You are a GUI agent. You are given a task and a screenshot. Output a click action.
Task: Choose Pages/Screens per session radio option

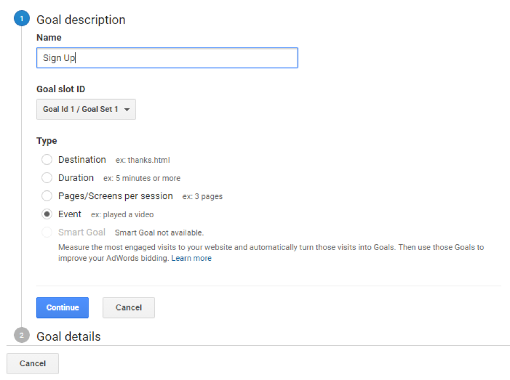(x=47, y=196)
